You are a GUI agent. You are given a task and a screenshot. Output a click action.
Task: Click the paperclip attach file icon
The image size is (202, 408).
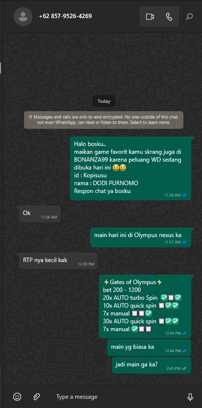[x=36, y=397]
